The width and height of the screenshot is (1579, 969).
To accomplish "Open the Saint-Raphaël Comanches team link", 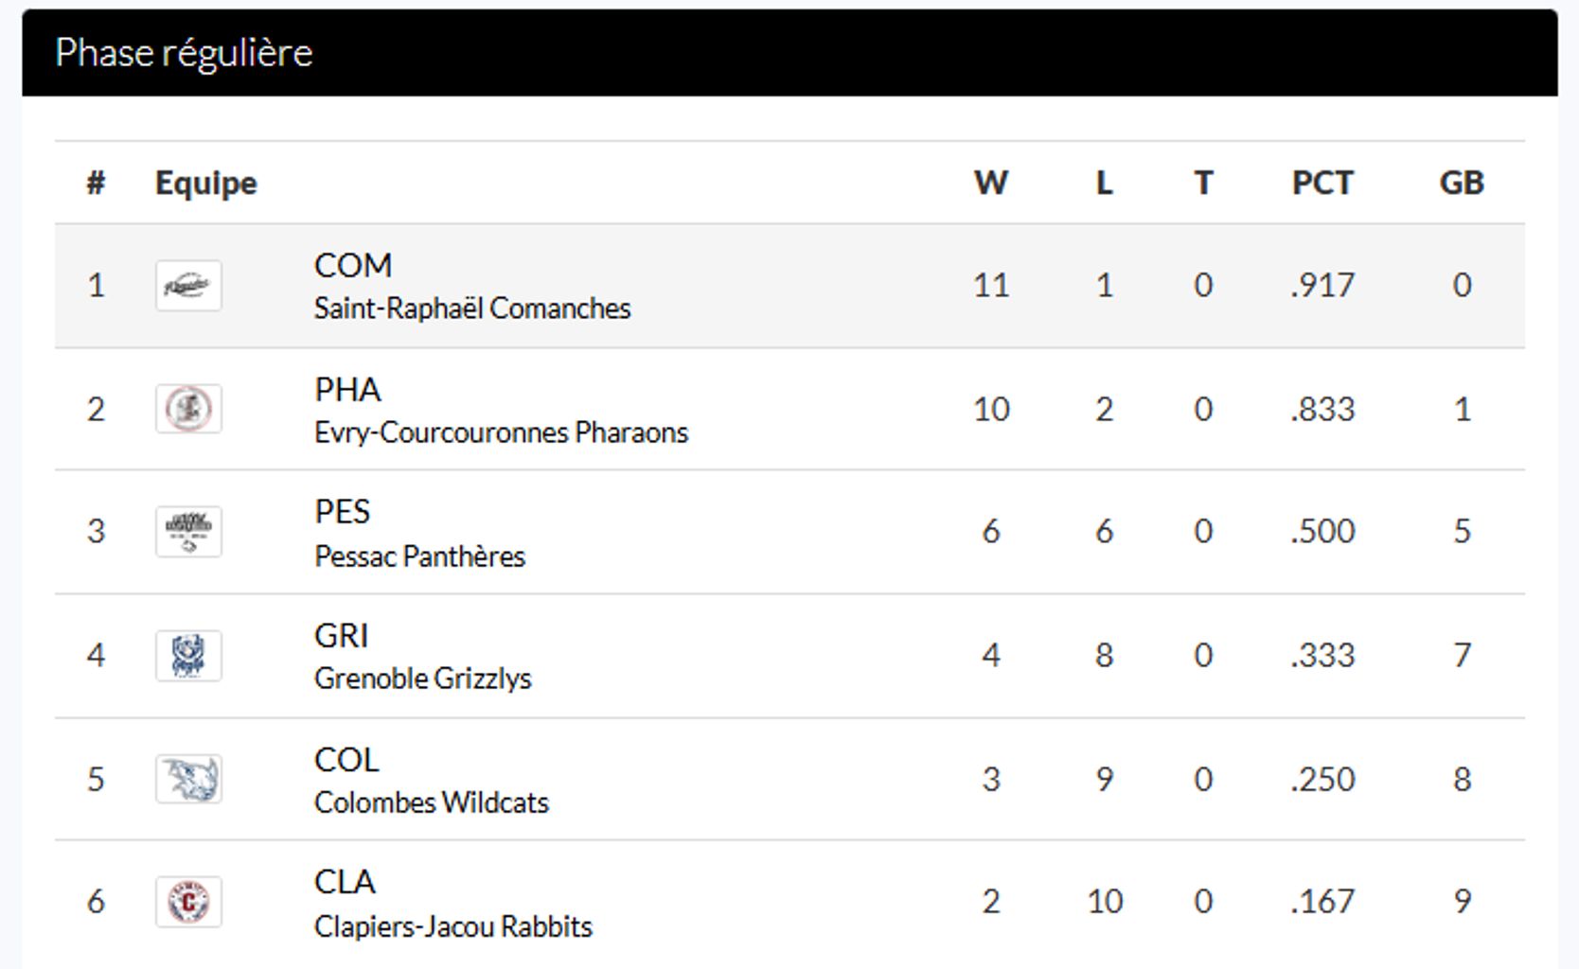I will pos(471,308).
